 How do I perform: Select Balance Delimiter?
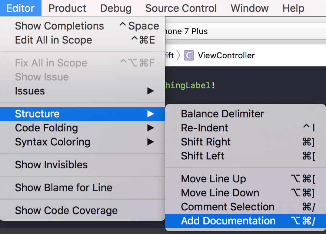tap(222, 114)
